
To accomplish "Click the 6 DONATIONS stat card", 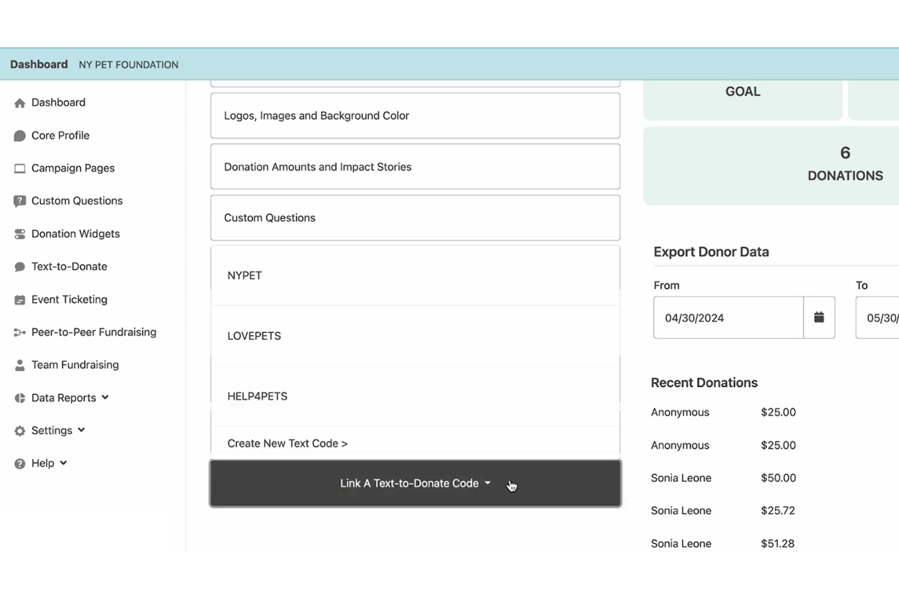I will 771,165.
